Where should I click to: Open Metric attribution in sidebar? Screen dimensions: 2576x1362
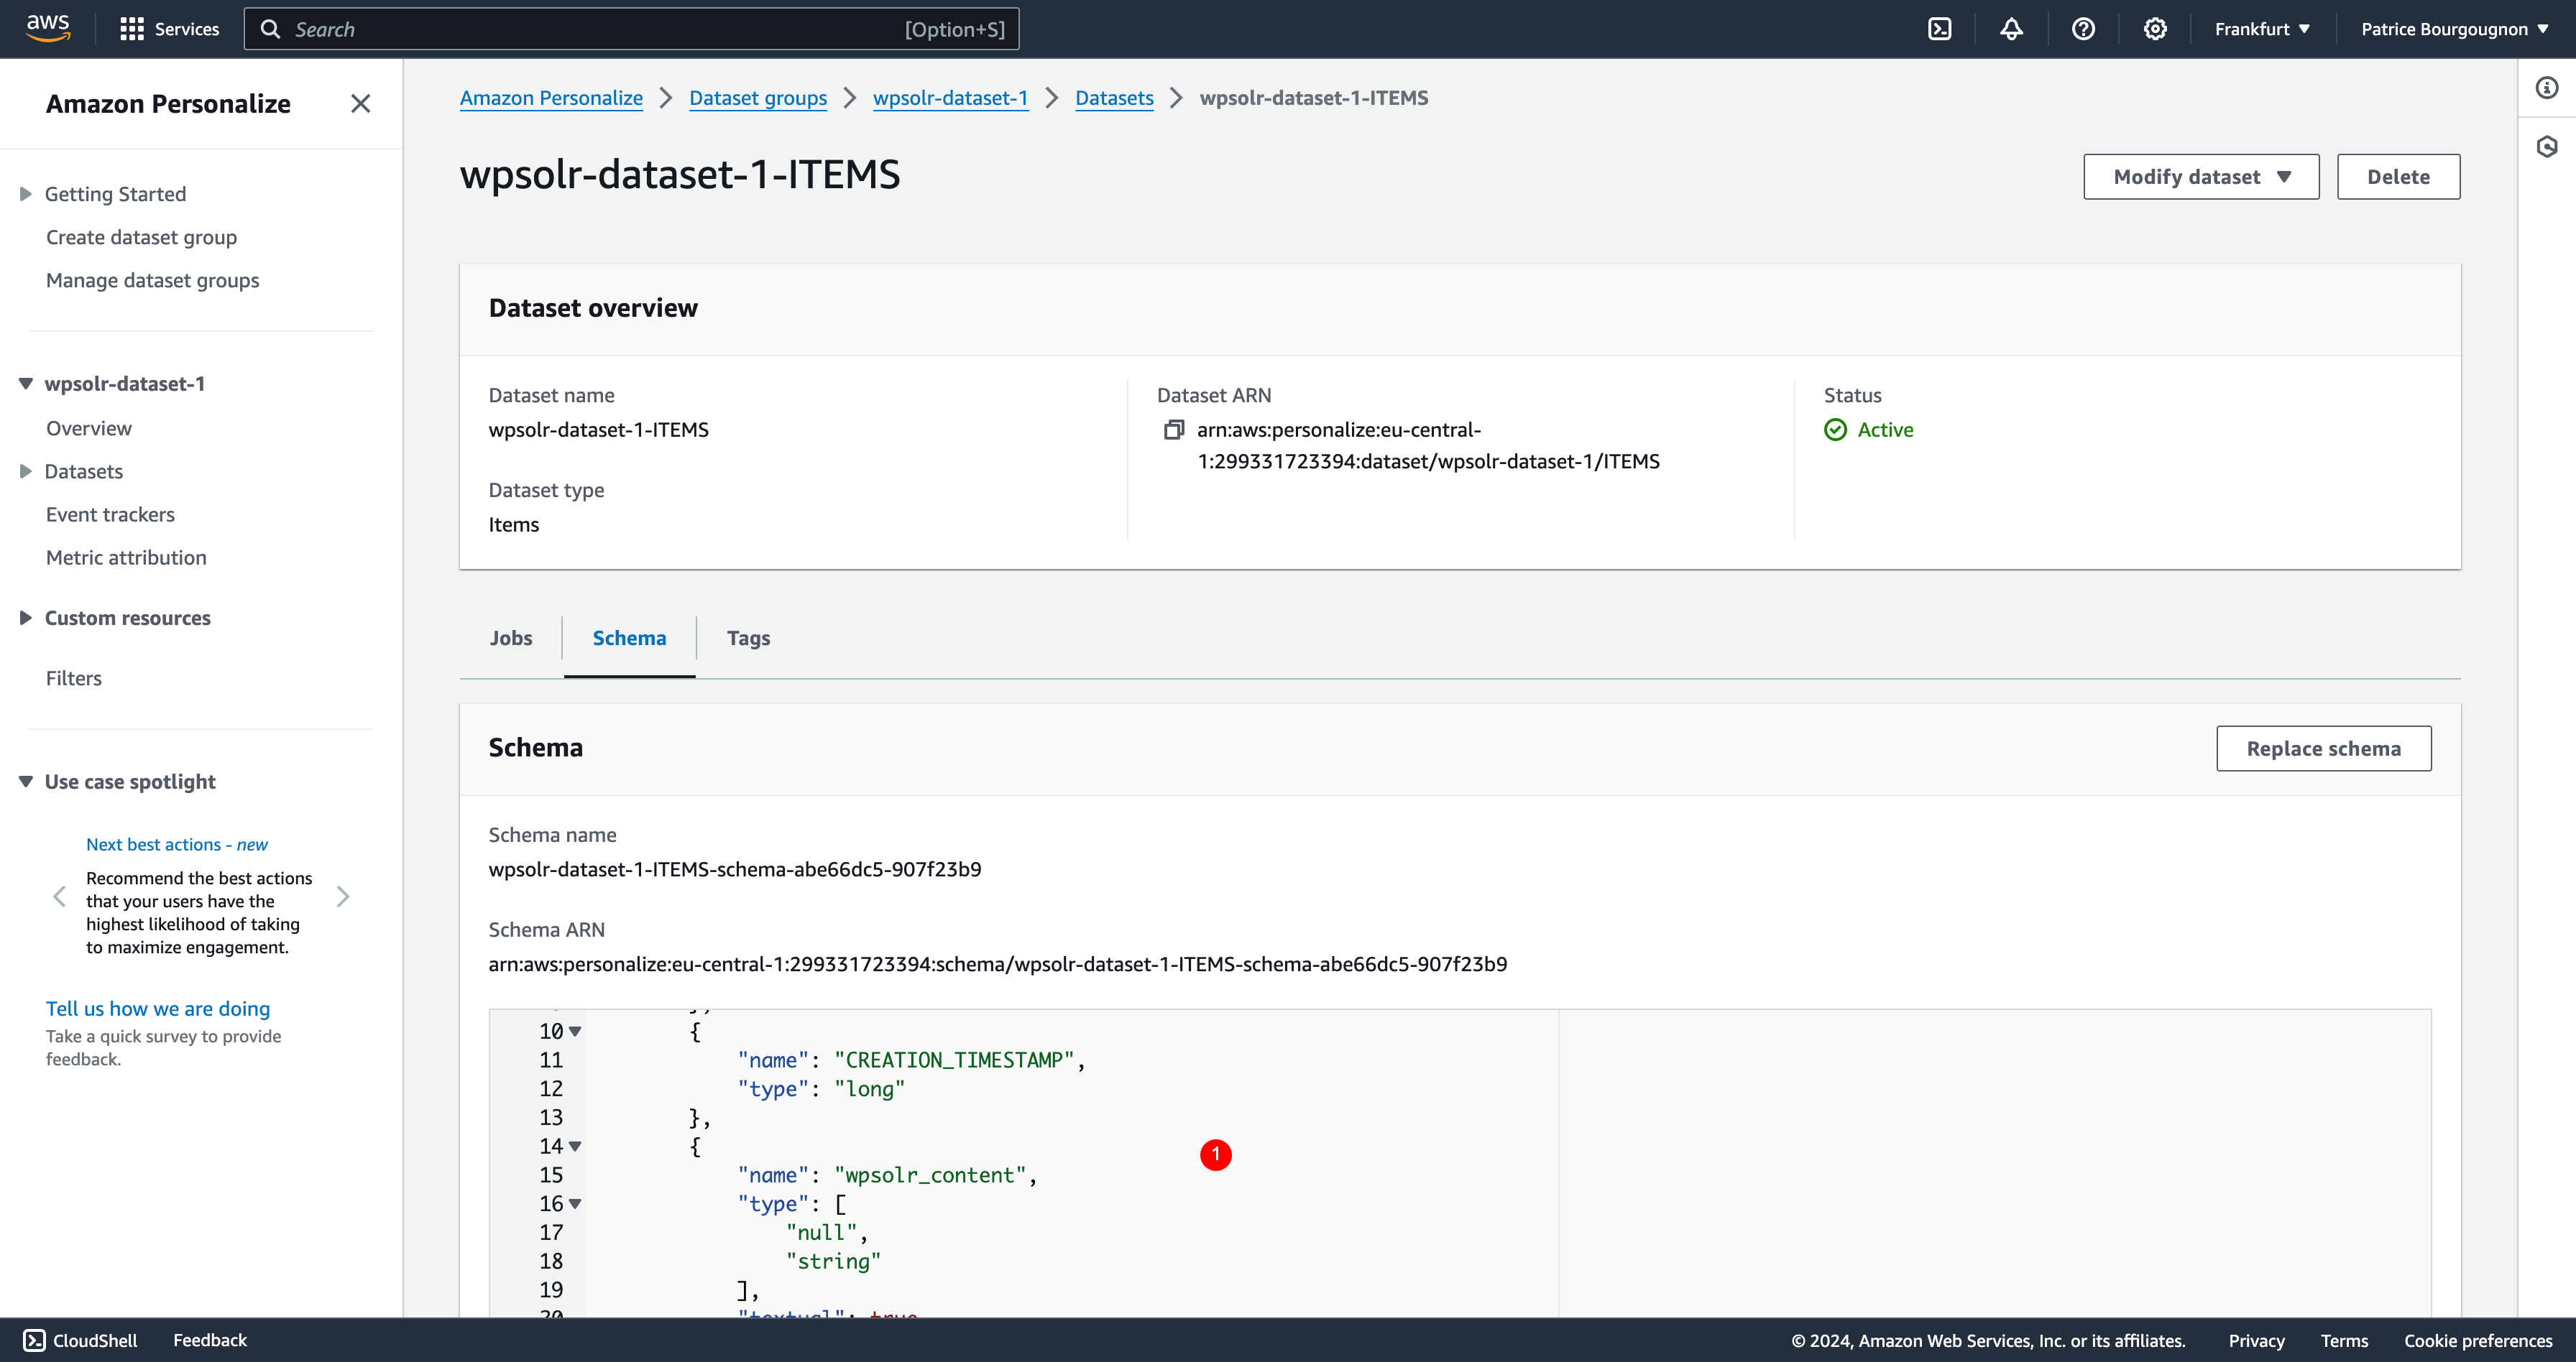pyautogui.click(x=126, y=557)
